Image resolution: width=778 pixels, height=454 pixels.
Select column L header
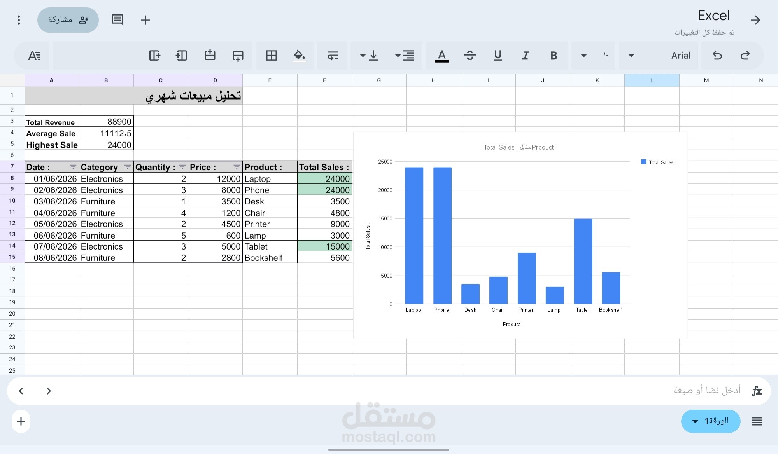[652, 80]
